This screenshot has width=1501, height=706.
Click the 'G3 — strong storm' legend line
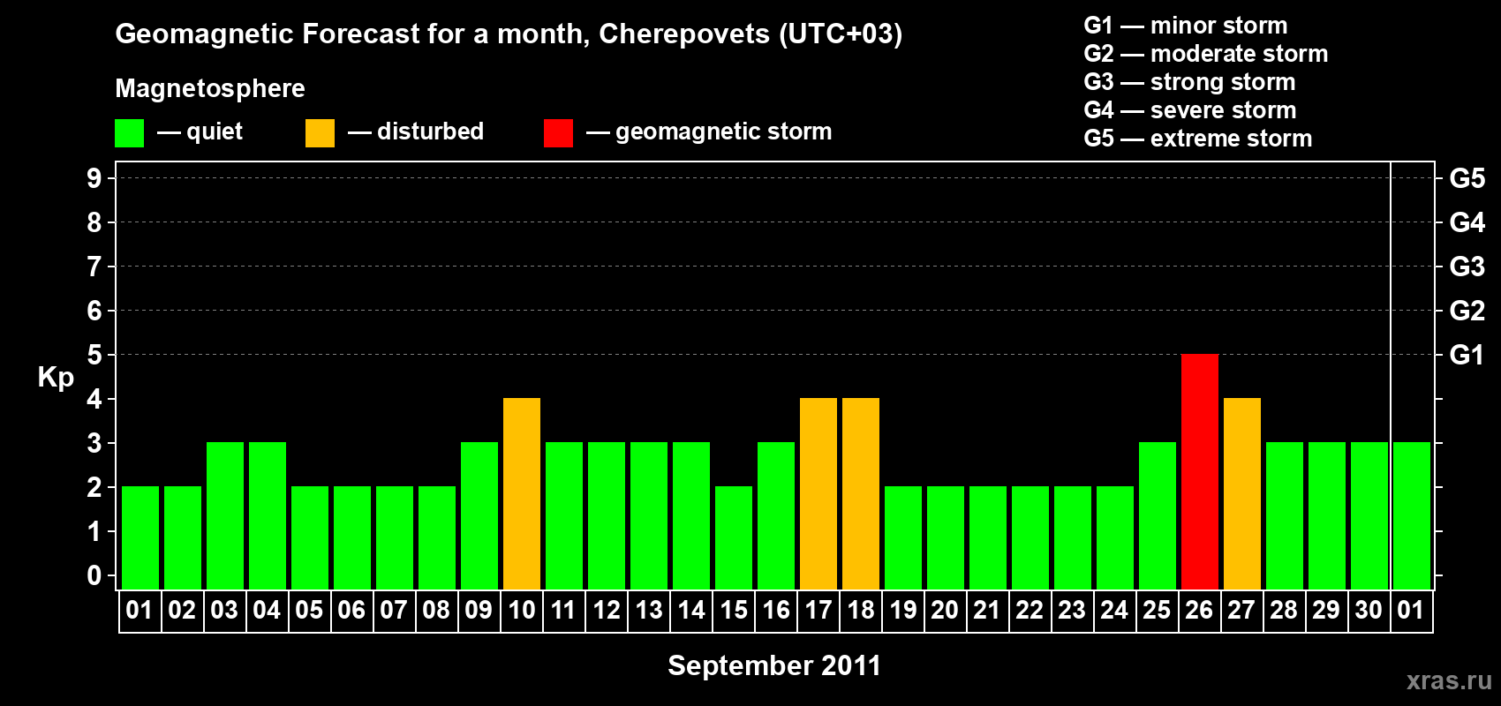coord(1189,82)
